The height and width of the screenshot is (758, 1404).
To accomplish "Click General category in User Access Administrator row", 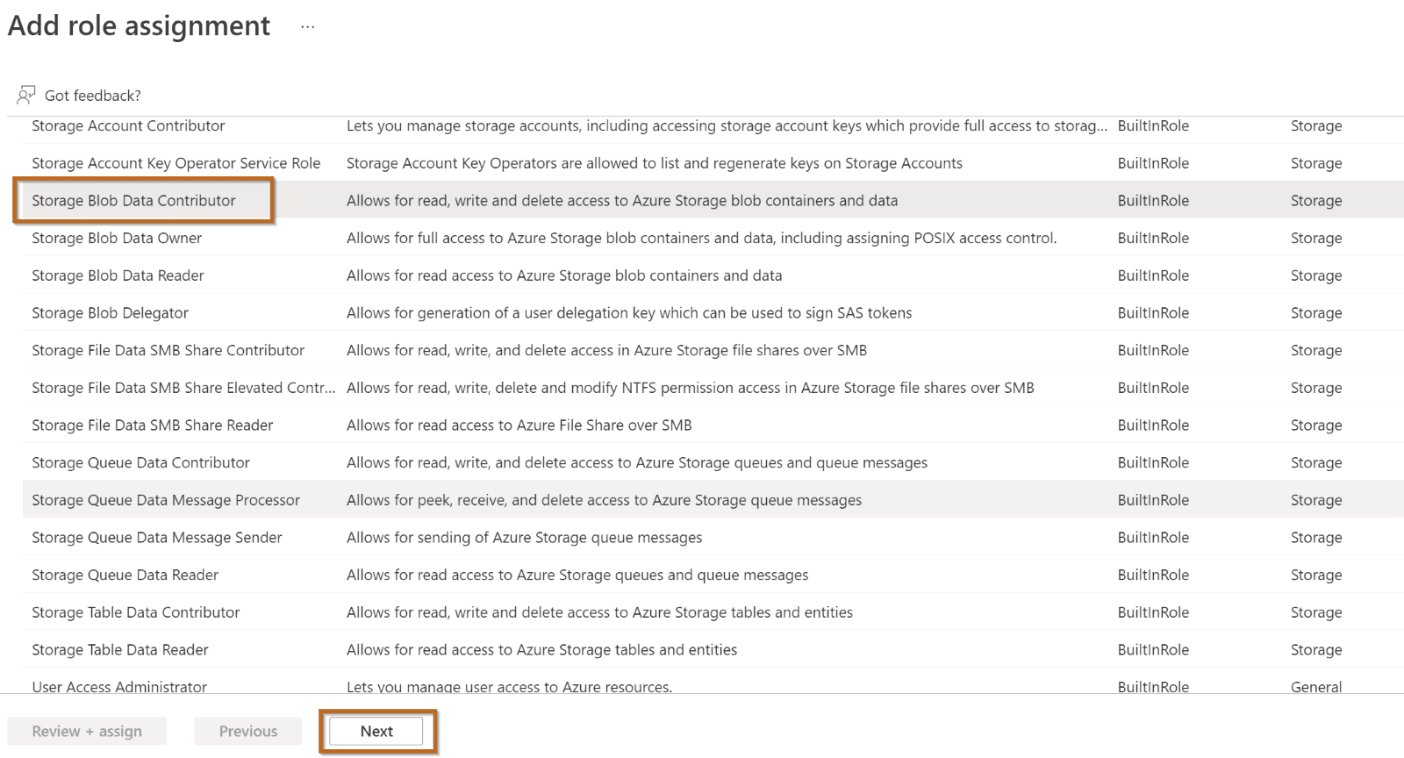I will click(1316, 687).
